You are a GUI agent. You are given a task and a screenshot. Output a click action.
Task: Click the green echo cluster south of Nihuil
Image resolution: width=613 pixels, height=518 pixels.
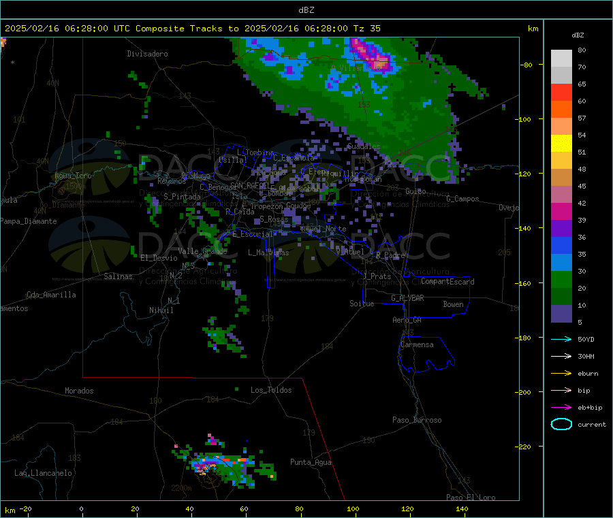coord(223,336)
